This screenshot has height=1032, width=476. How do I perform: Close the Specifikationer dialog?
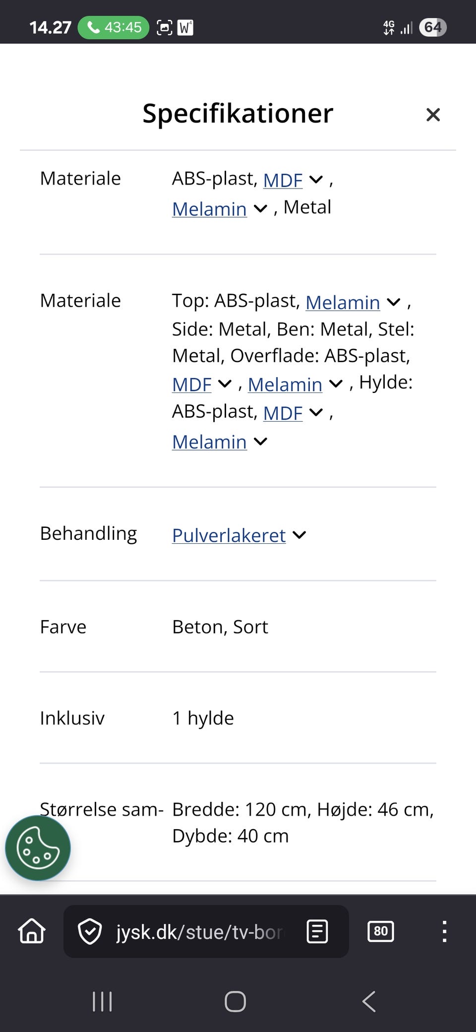point(433,114)
